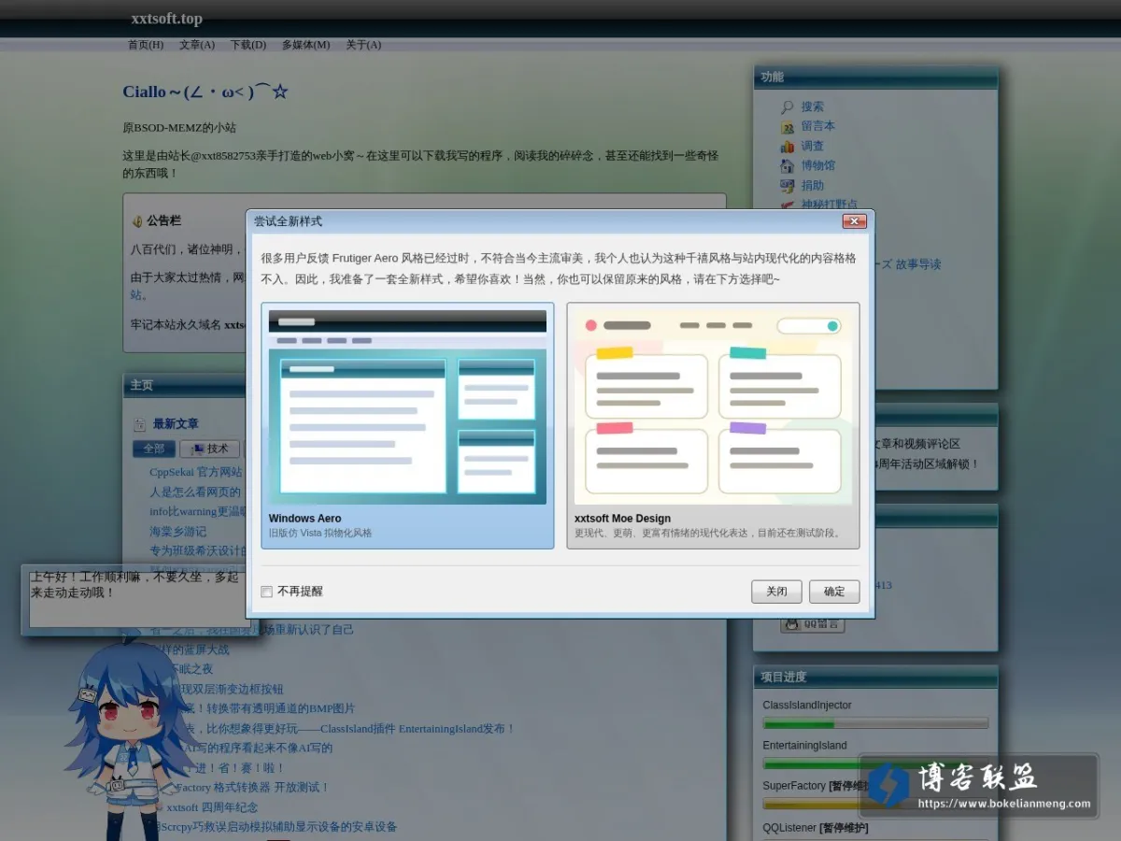Click the document icon beside 最新文章

coord(140,424)
